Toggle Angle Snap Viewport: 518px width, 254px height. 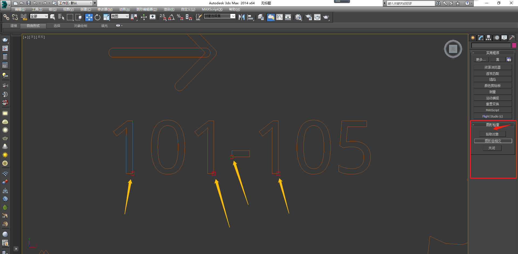[172, 17]
